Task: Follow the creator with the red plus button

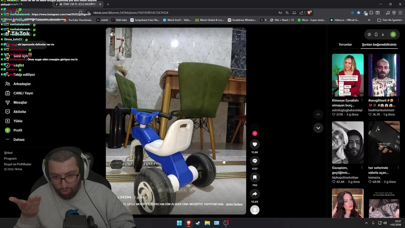Action: (255, 133)
